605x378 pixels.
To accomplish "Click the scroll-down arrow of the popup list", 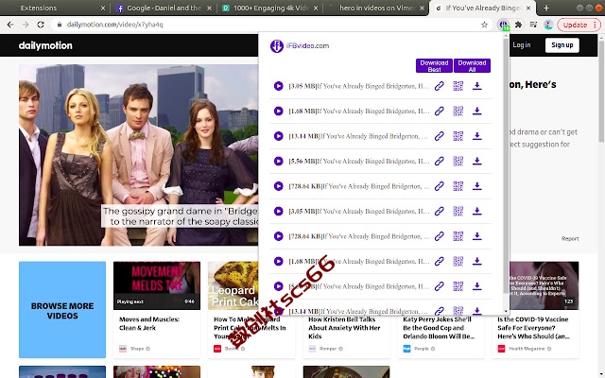I will click(506, 311).
